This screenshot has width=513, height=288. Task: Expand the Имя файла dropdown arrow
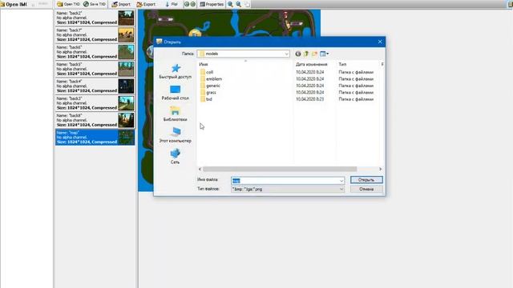[x=341, y=181]
